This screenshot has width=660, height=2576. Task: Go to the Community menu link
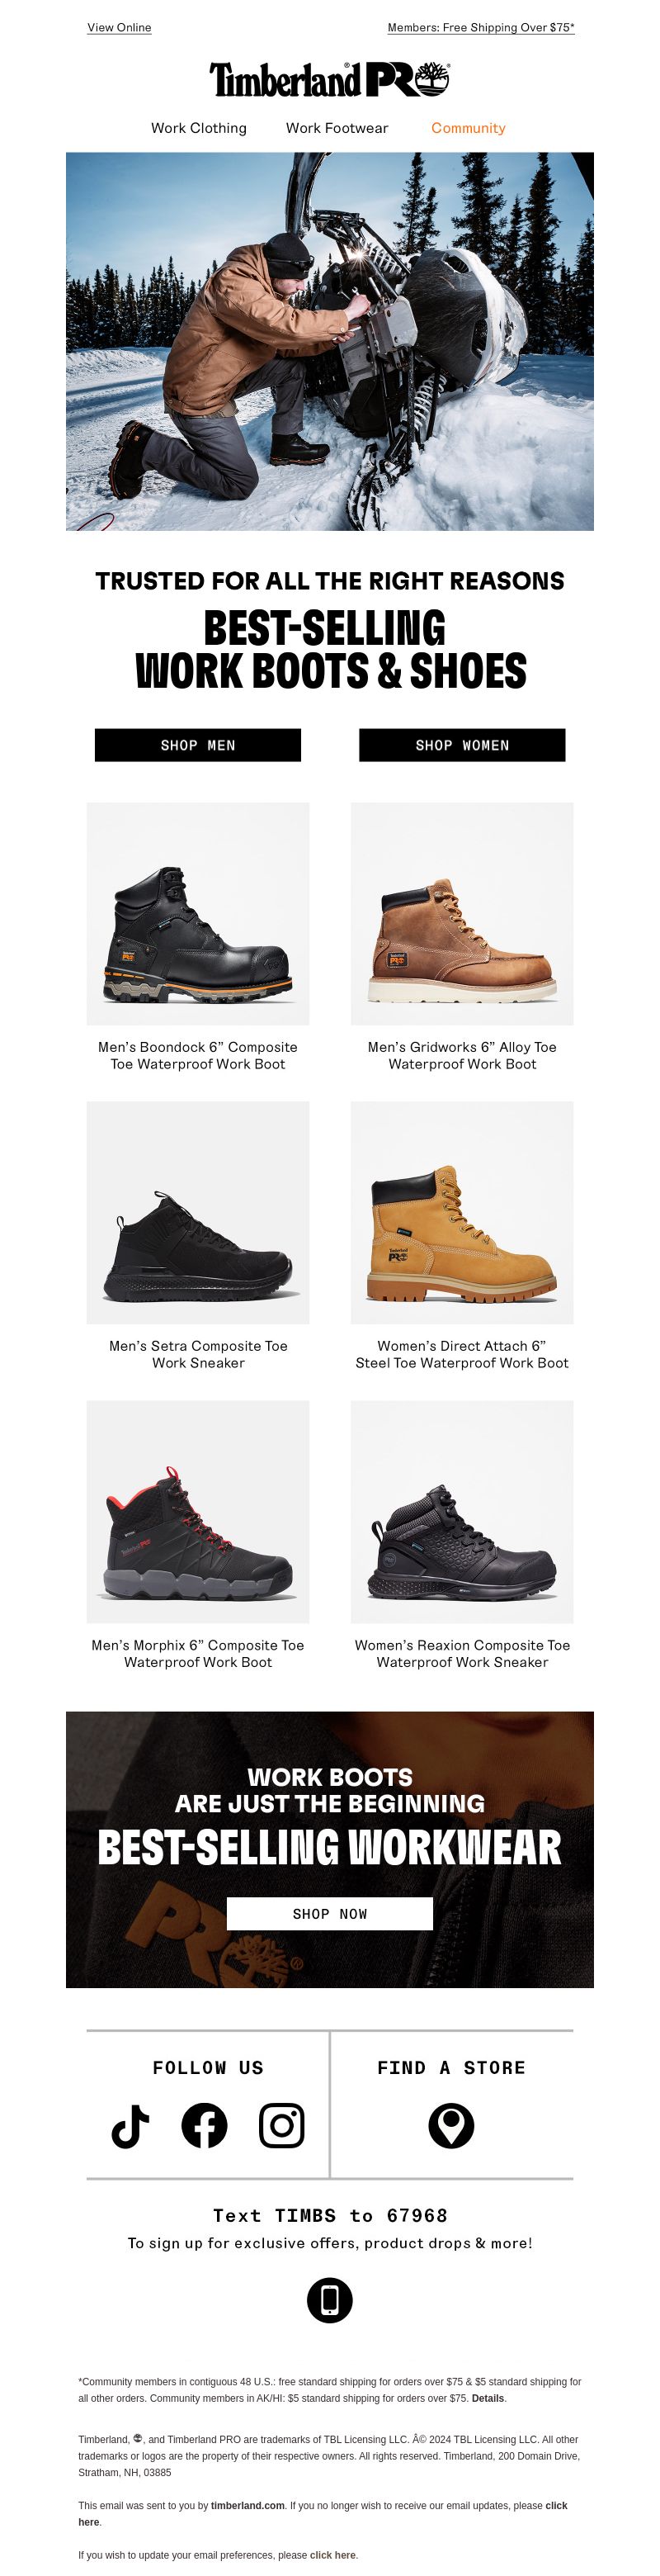(469, 128)
